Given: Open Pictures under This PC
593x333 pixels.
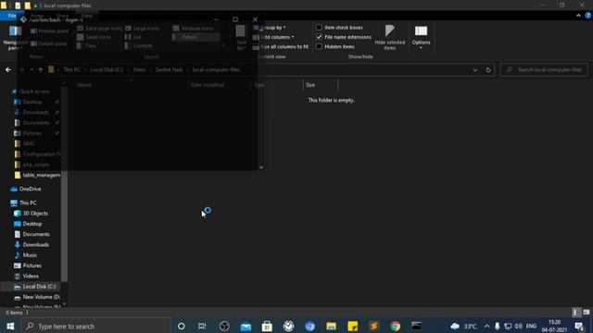Looking at the screenshot, I should pyautogui.click(x=28, y=265).
